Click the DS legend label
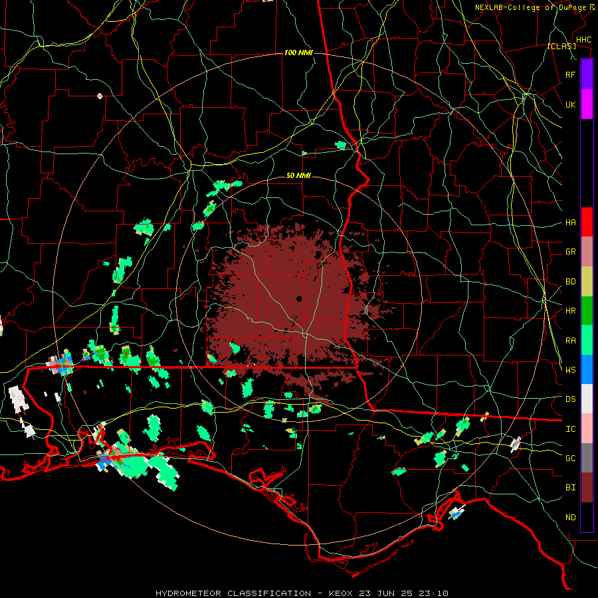Image resolution: width=598 pixels, height=598 pixels. pyautogui.click(x=570, y=399)
